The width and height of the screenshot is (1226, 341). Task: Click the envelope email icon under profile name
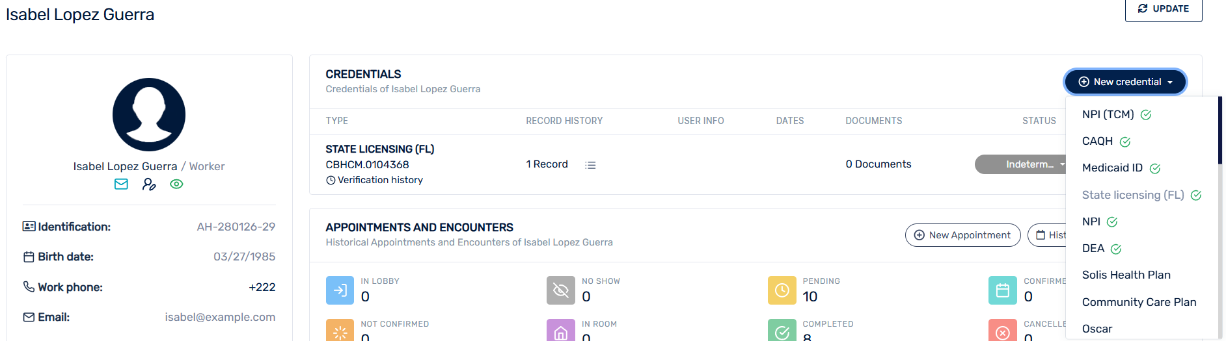click(121, 184)
